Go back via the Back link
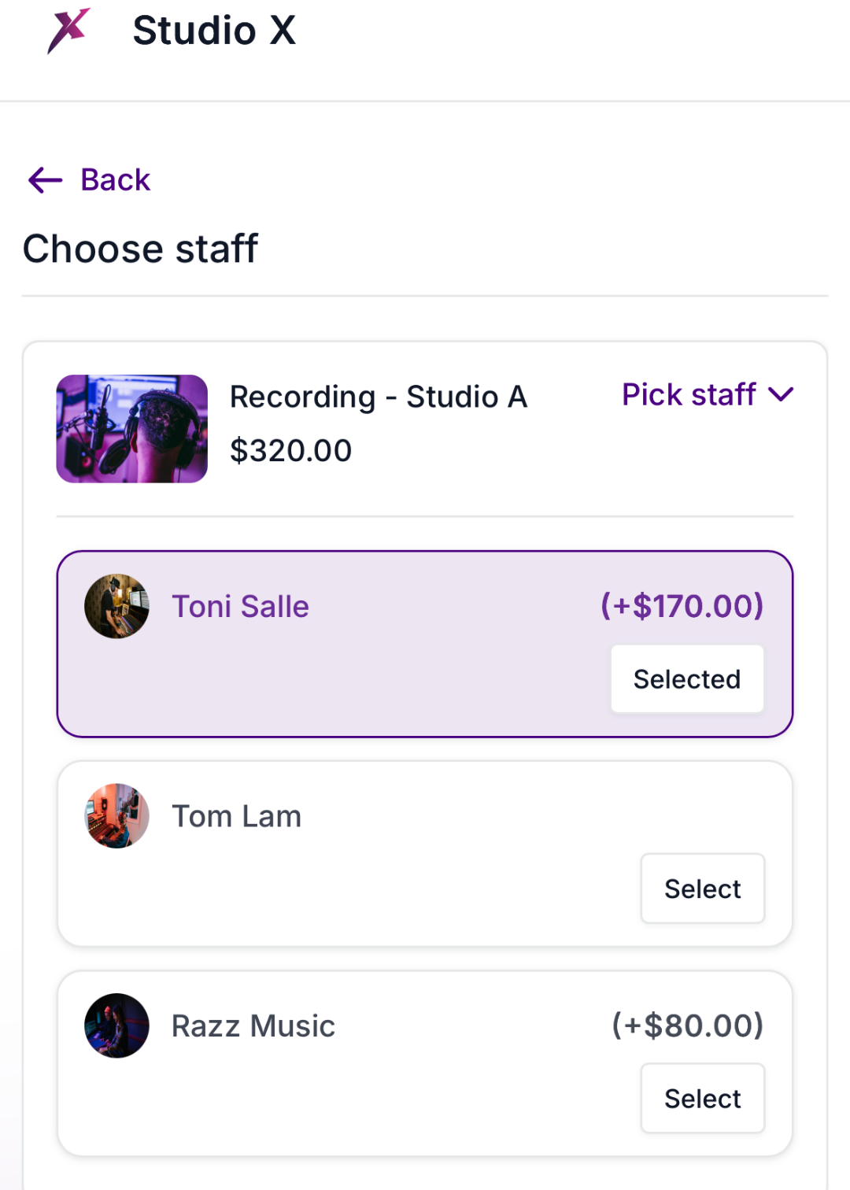Image resolution: width=850 pixels, height=1190 pixels. coord(115,180)
